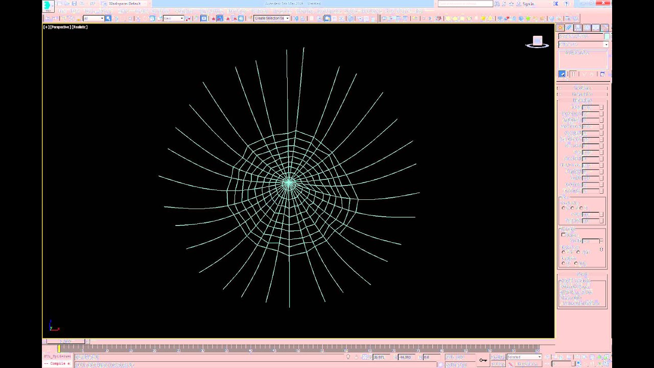Click the Help question mark icon
The height and width of the screenshot is (368, 654).
tap(567, 4)
